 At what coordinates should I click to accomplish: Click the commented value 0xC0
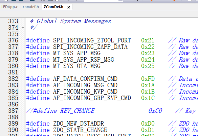(155, 111)
